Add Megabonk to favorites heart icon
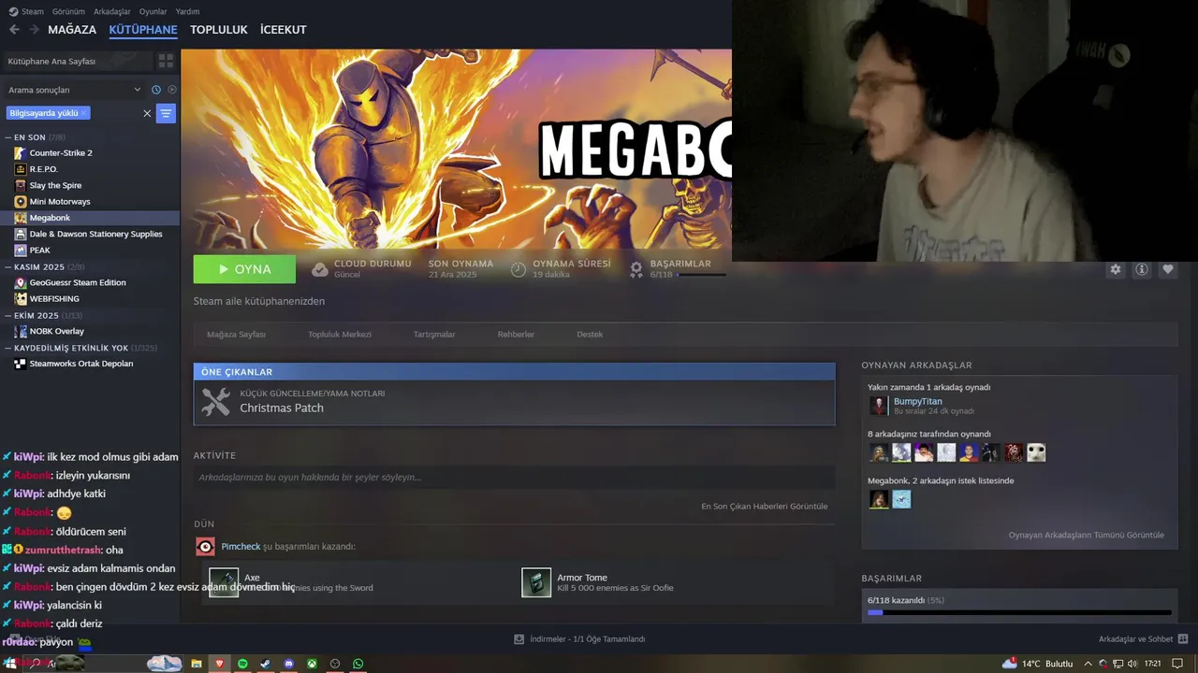 (1168, 269)
